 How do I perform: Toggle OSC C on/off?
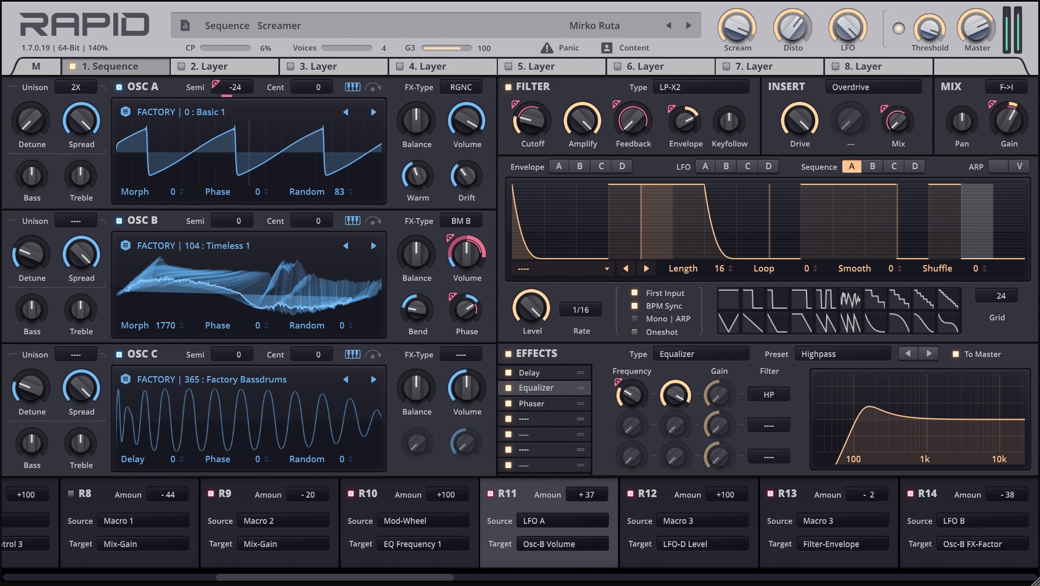coord(119,355)
